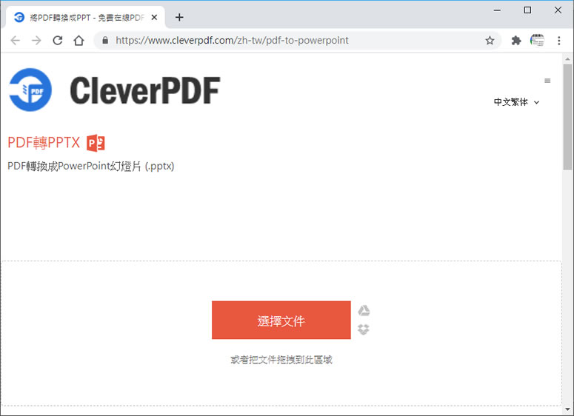
Task: Open a new browser tab
Action: click(x=179, y=17)
